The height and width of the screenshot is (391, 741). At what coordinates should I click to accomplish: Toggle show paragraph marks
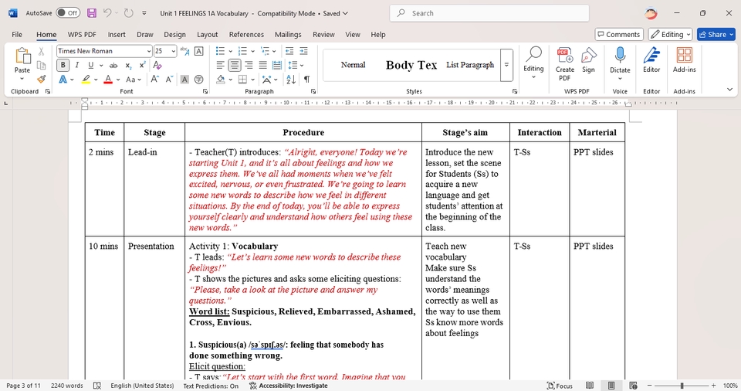(x=306, y=80)
